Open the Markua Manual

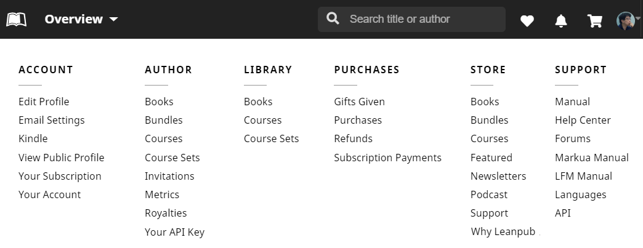[591, 158]
